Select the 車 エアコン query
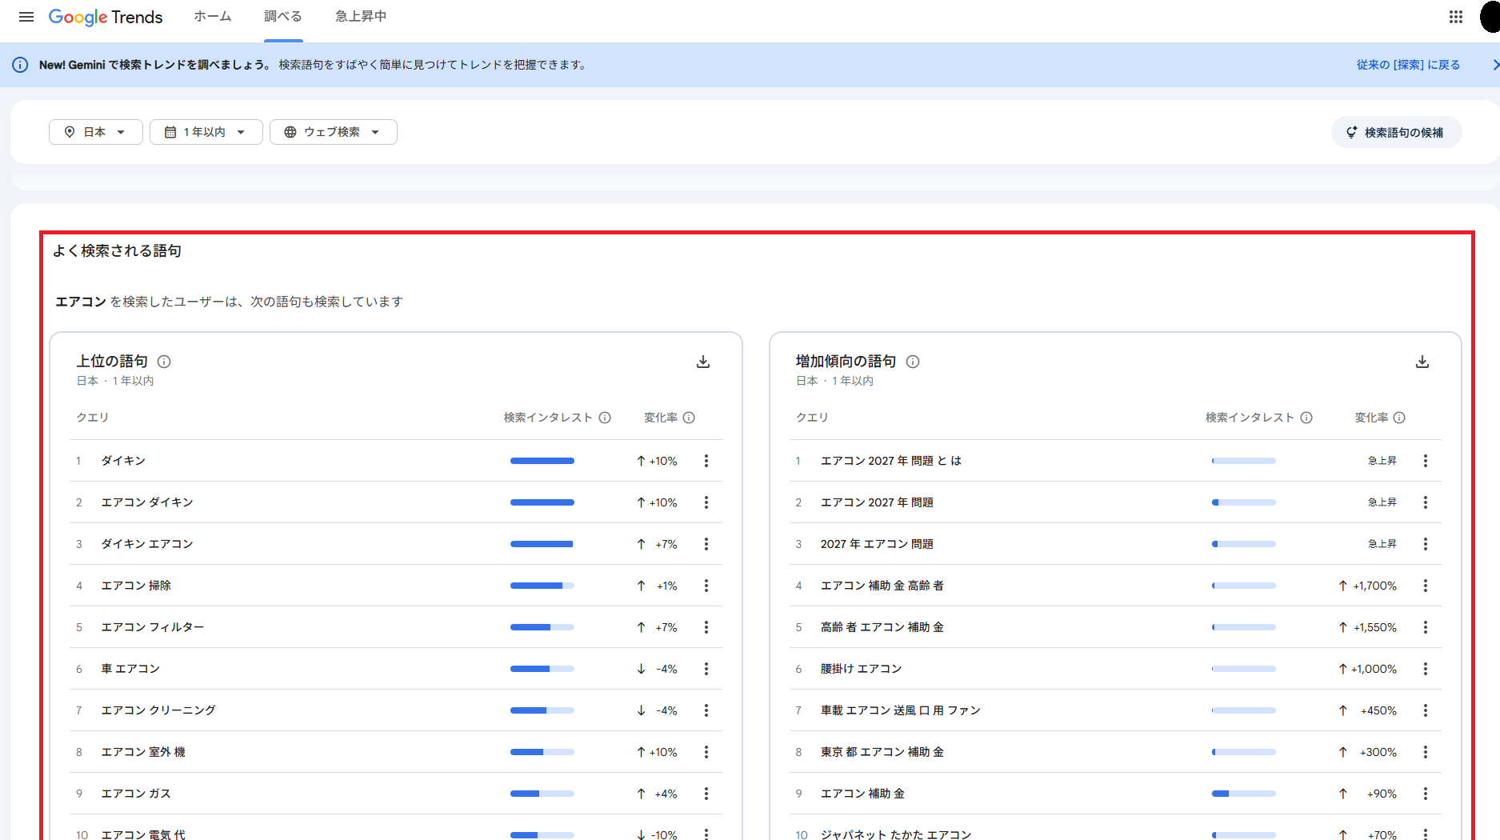 pyautogui.click(x=130, y=669)
